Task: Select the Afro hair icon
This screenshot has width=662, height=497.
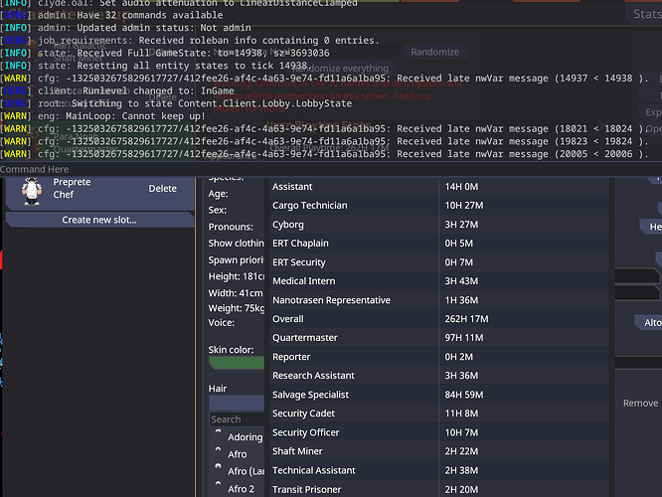Action: point(218,449)
